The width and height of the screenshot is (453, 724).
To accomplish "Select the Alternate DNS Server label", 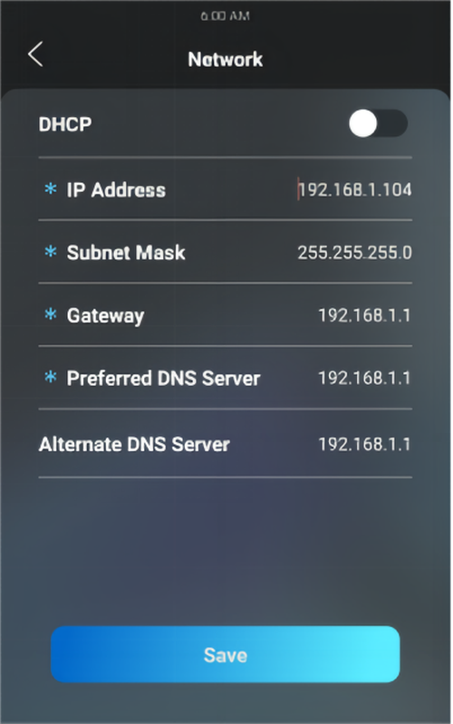I will click(134, 444).
